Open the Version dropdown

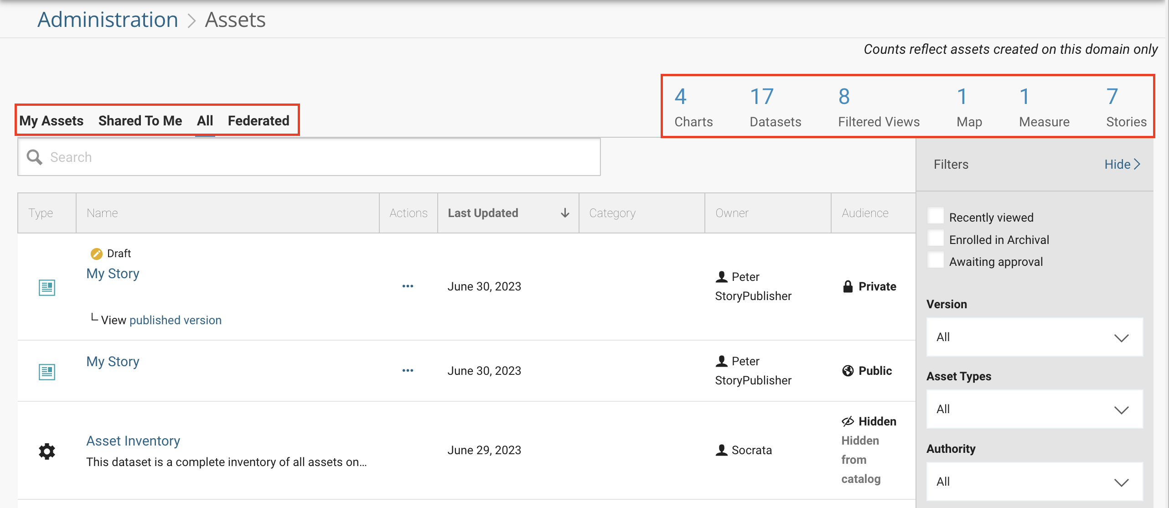1034,337
